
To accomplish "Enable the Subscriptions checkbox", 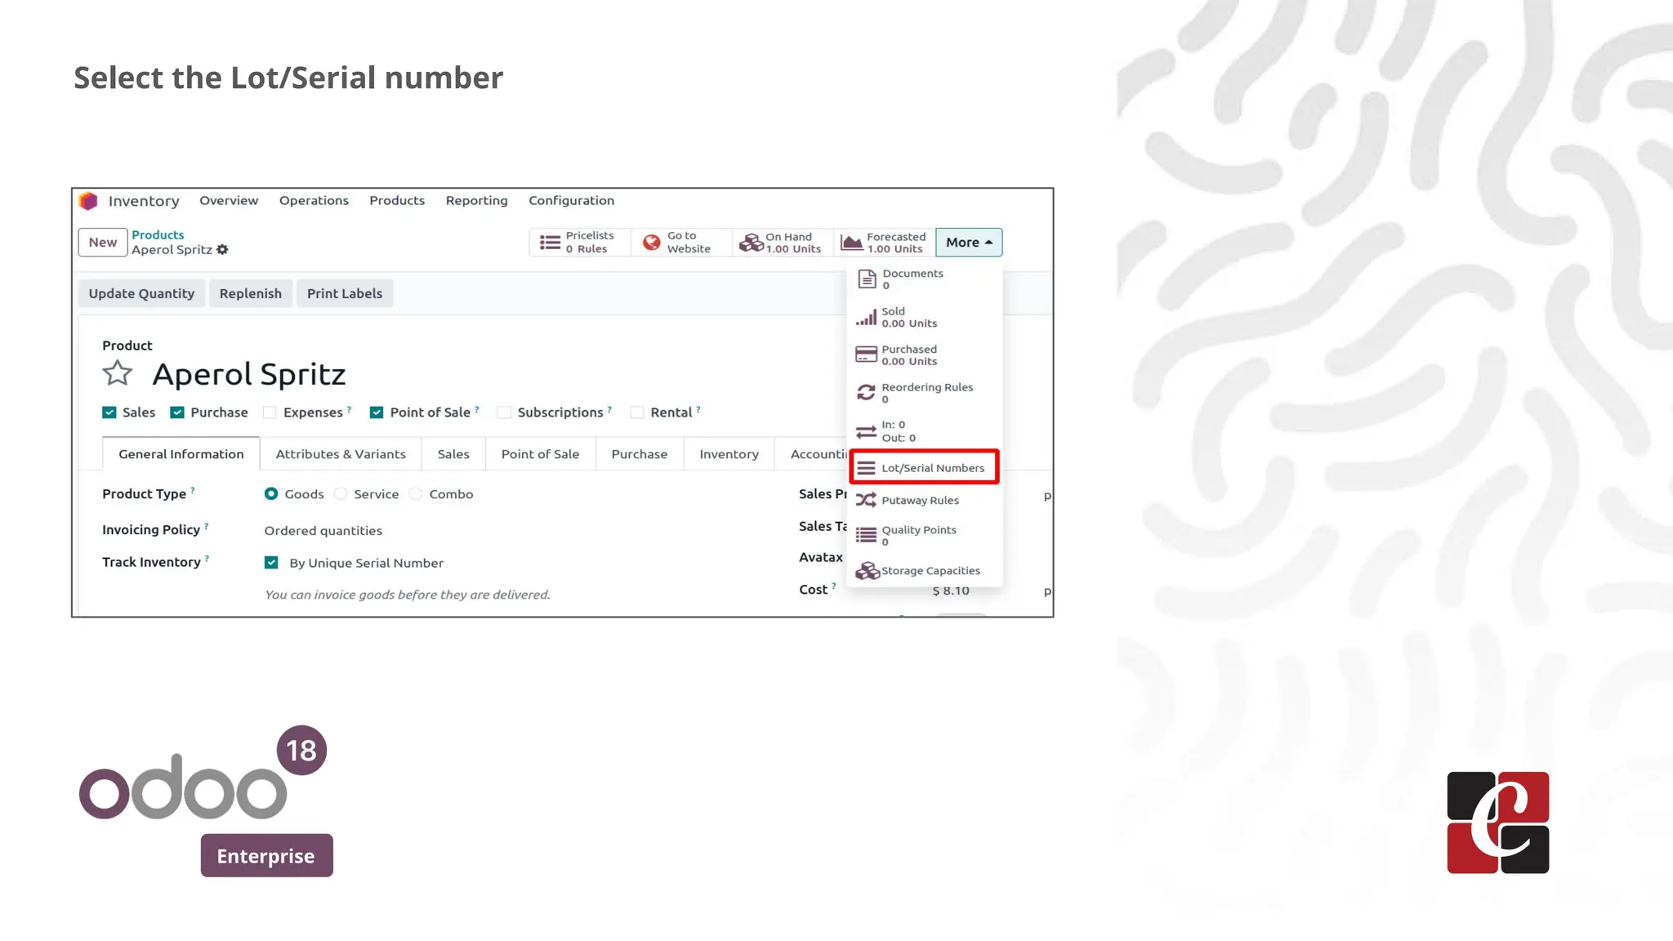I will pyautogui.click(x=504, y=413).
